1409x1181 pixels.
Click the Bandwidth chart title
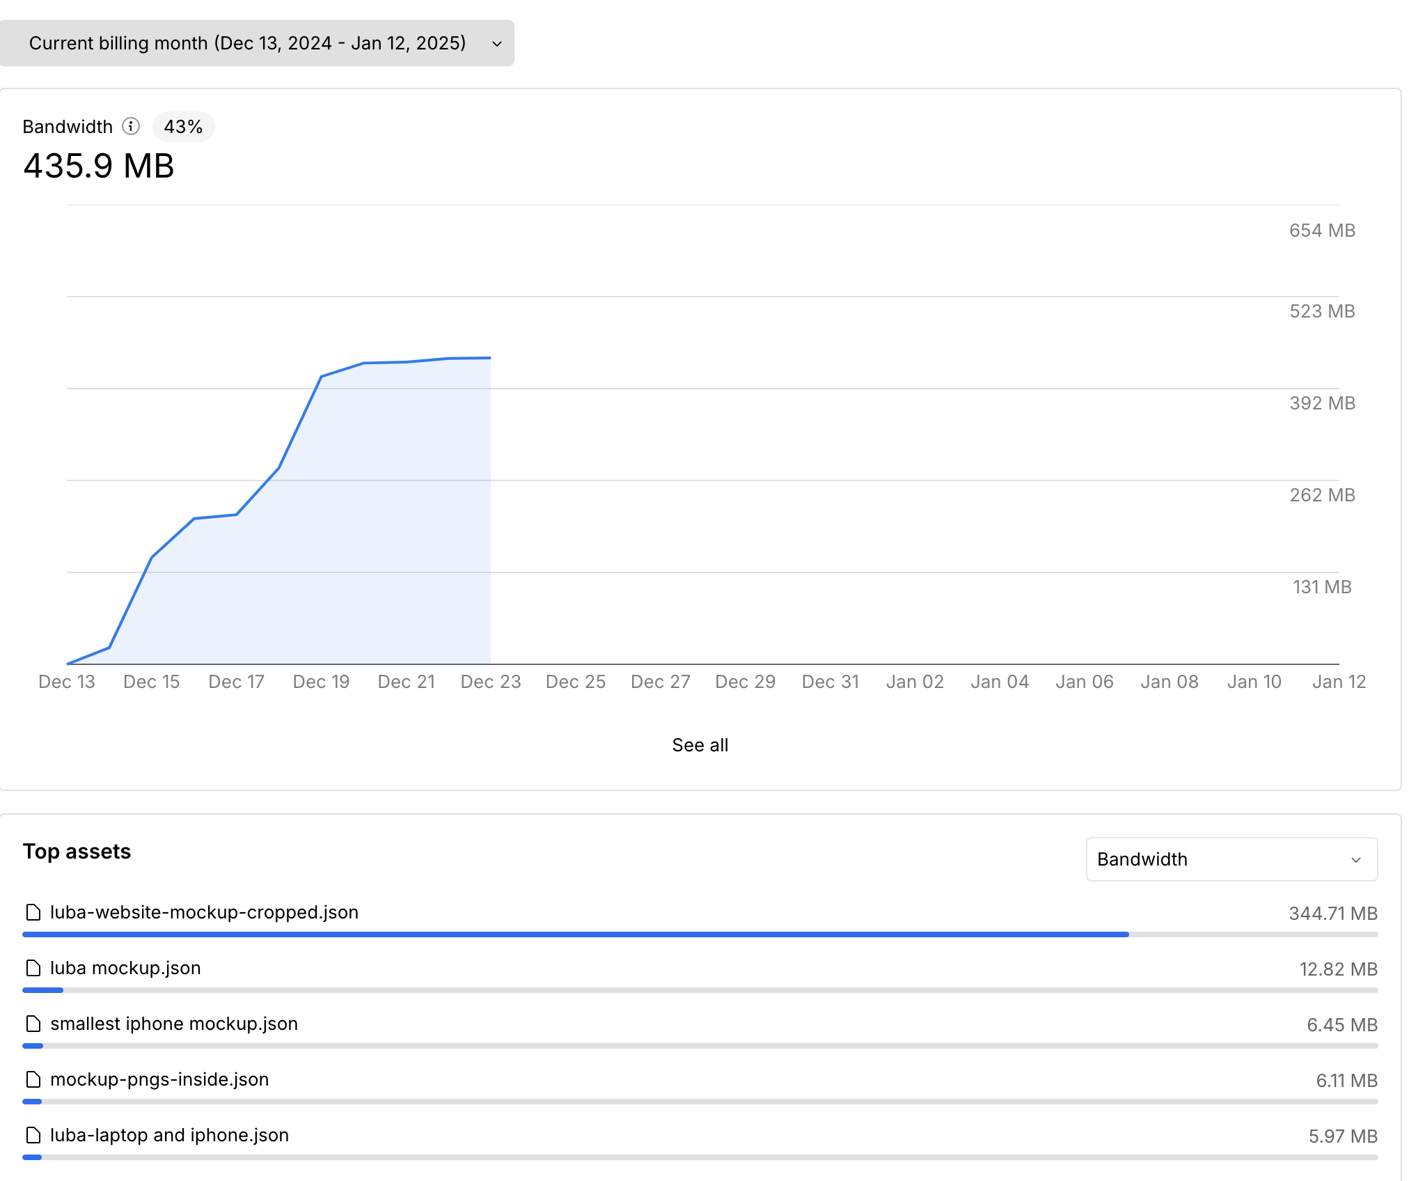click(68, 127)
